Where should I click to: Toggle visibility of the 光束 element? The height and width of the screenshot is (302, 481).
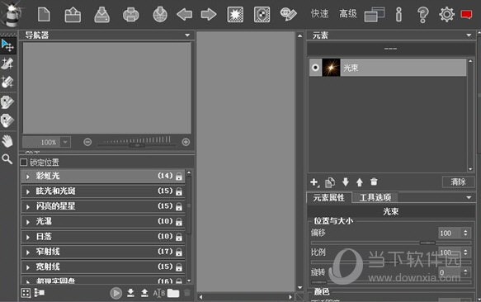315,68
